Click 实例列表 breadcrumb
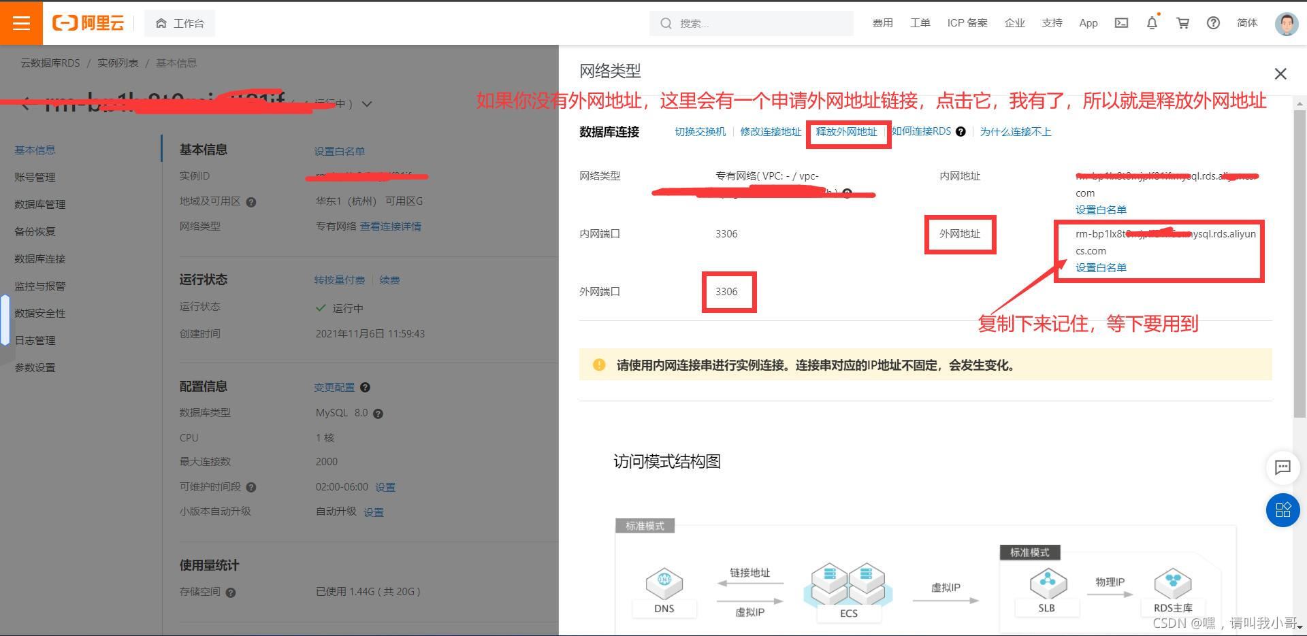The width and height of the screenshot is (1307, 636). [118, 63]
